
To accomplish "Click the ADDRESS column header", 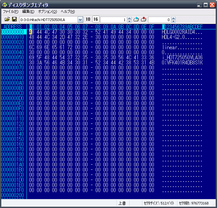I will coord(12,27).
